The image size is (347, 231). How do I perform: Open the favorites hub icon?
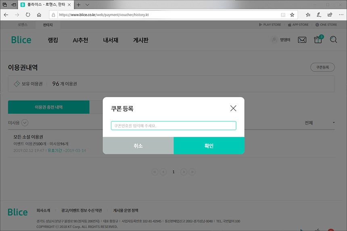(x=308, y=15)
